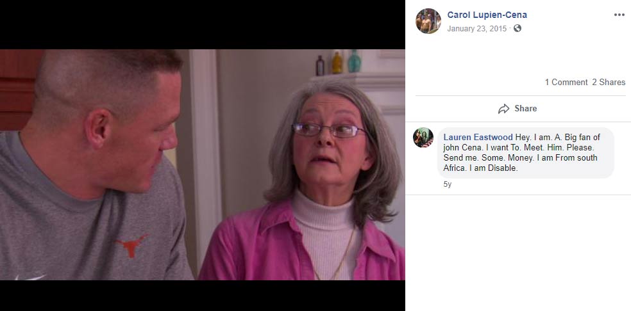This screenshot has width=631, height=311.
Task: Select Lauren Eastwood's comment text bubble
Action: [526, 153]
